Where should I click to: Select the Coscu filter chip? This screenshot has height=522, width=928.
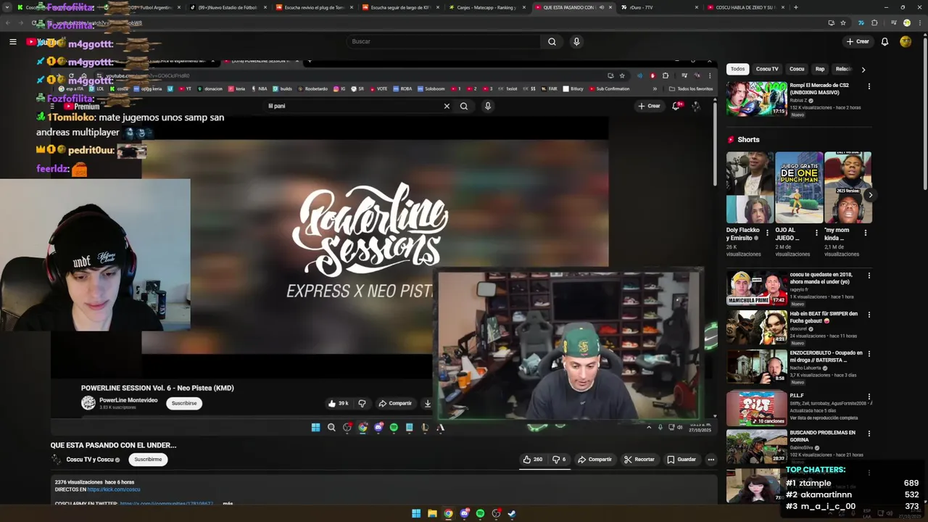click(797, 69)
